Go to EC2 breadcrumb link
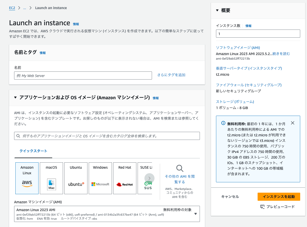The height and width of the screenshot is (227, 307). 12,8
